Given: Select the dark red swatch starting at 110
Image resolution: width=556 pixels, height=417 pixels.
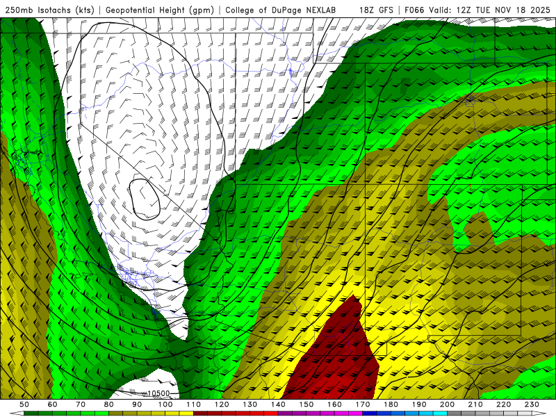Looking at the screenshot, I should (200, 414).
